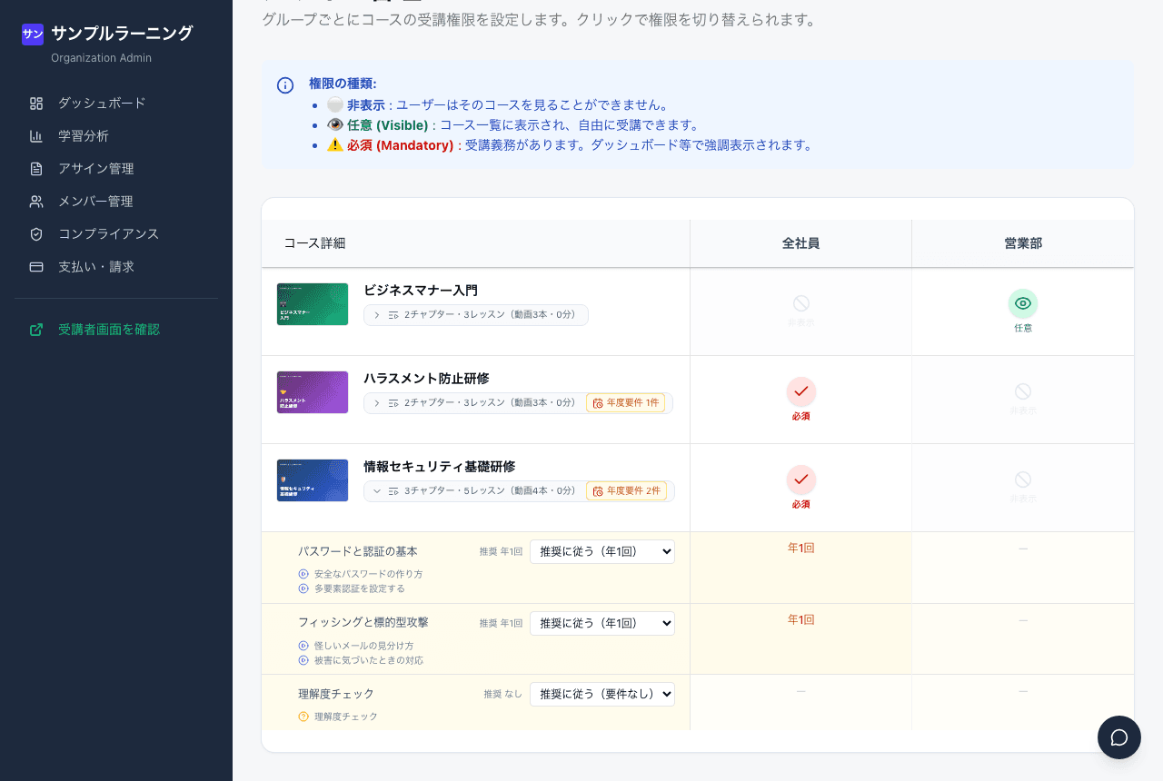Image resolution: width=1163 pixels, height=781 pixels.
Task: Click 情報セキュリティ基礎研修 course title
Action: coord(440,467)
